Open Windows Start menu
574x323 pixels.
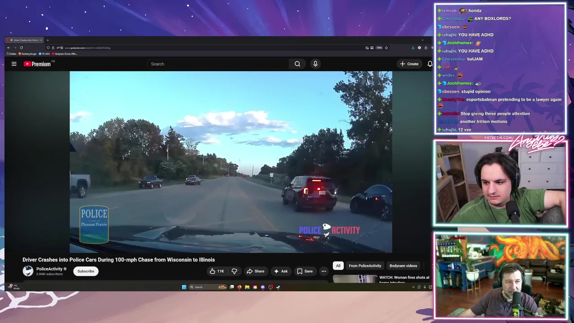(x=184, y=287)
